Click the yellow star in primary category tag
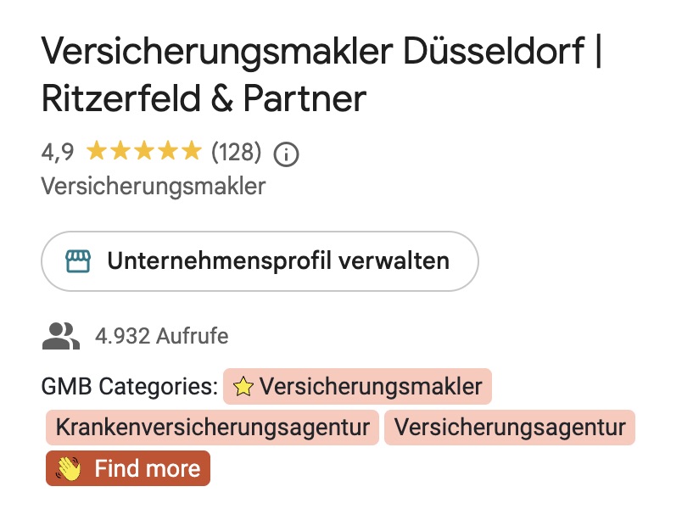Viewport: 682px width, 509px height. [x=243, y=386]
